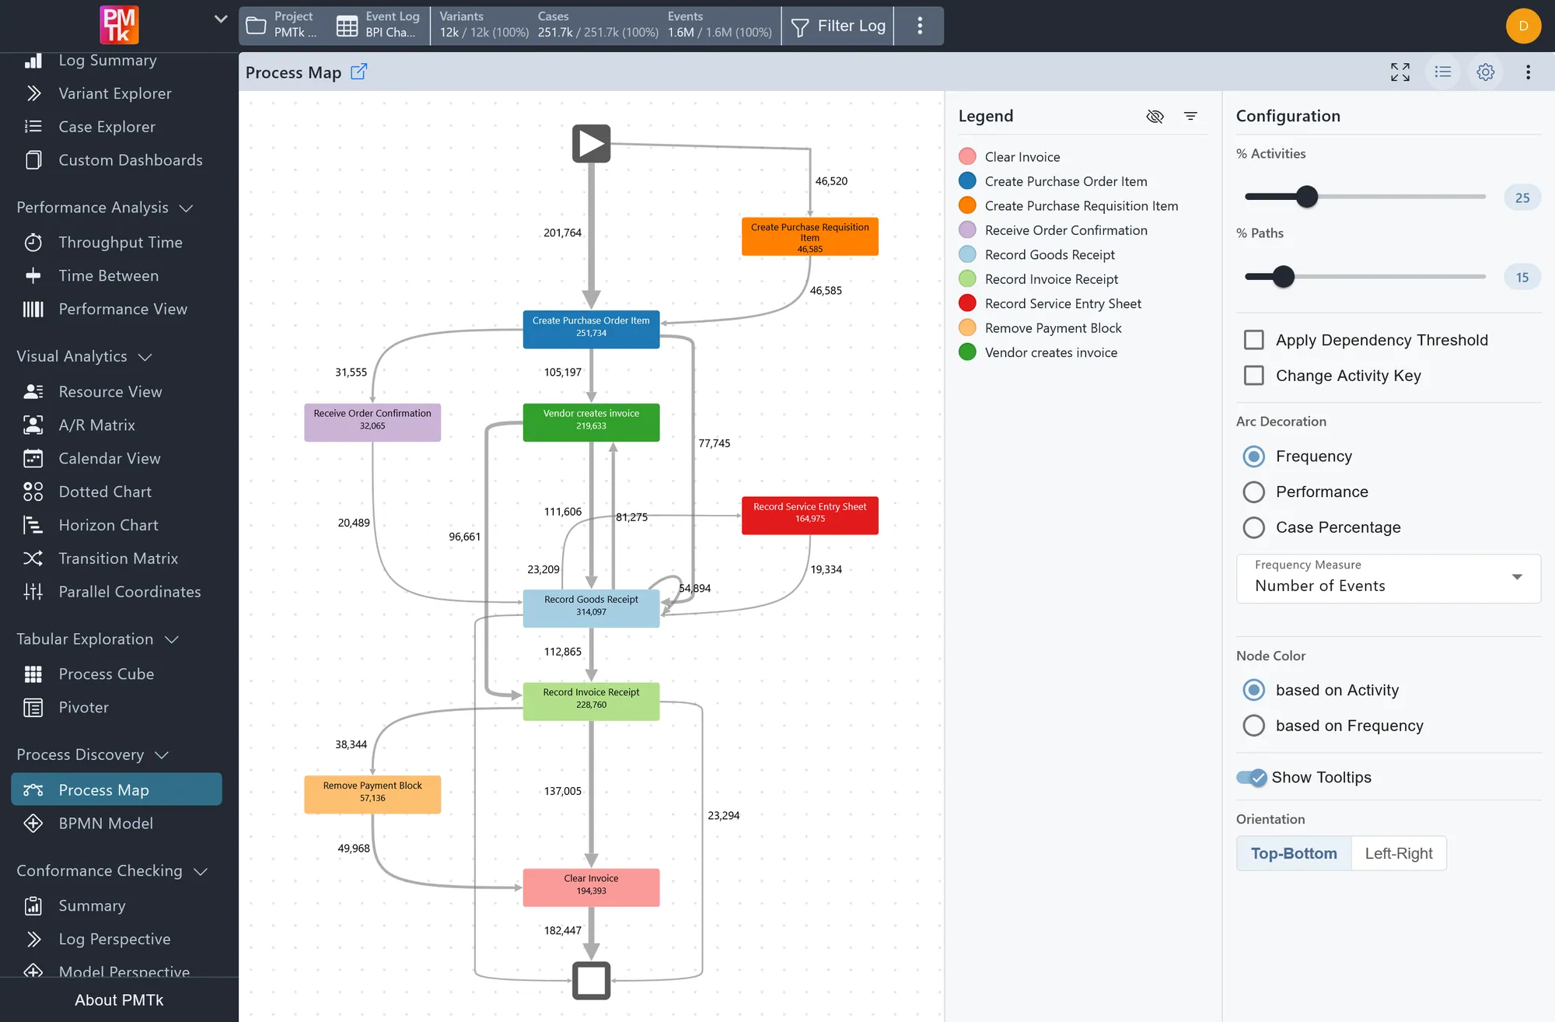Image resolution: width=1555 pixels, height=1022 pixels.
Task: Open Frequency Measure dropdown
Action: pyautogui.click(x=1388, y=579)
